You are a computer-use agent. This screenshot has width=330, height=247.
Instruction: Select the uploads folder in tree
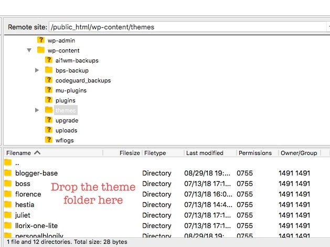tap(66, 130)
